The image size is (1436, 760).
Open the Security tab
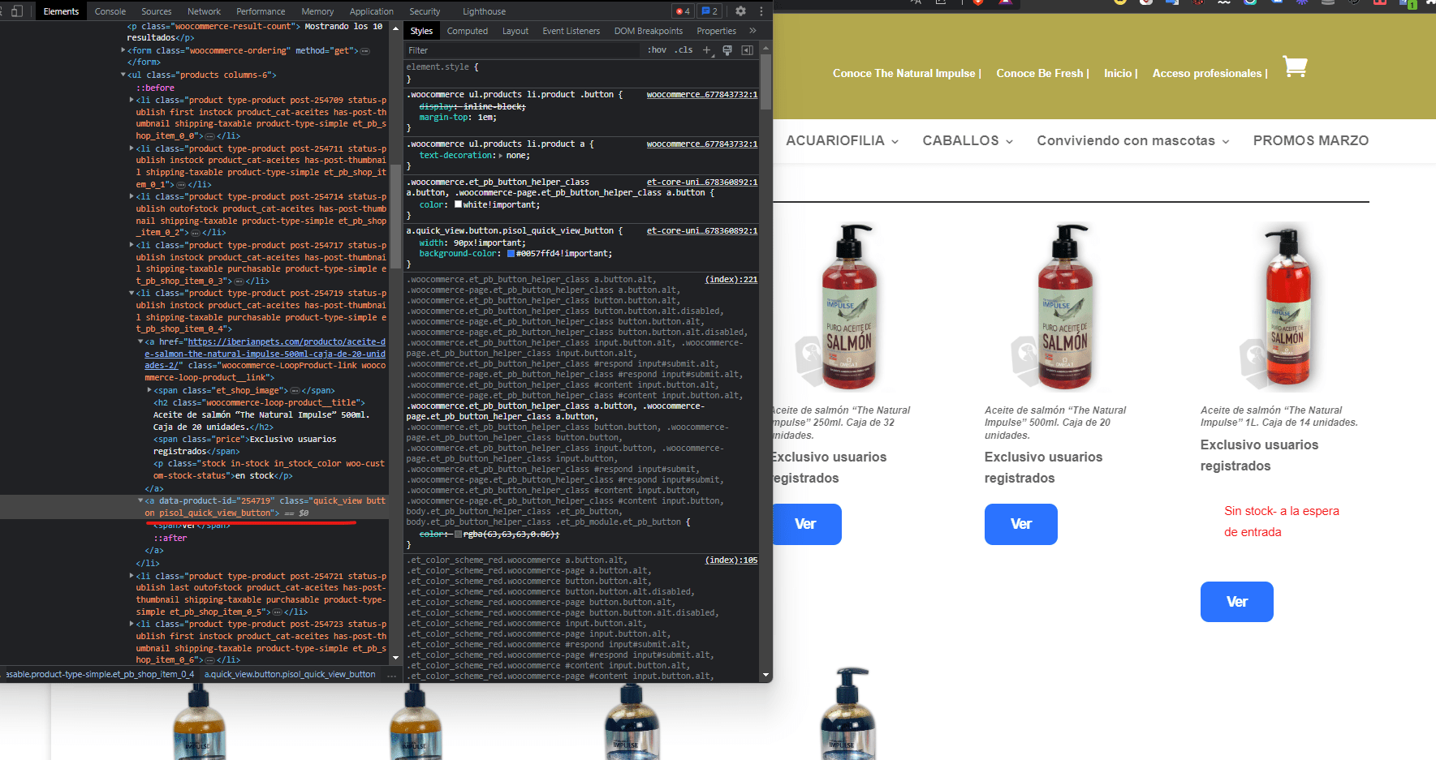click(x=425, y=11)
